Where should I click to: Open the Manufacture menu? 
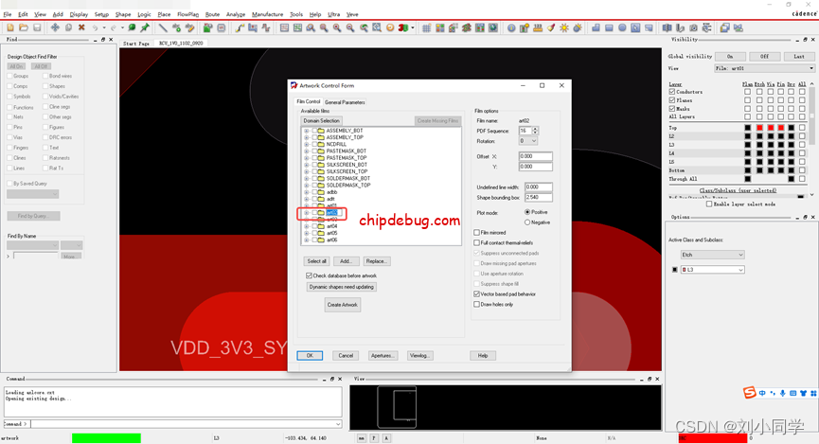coord(267,14)
